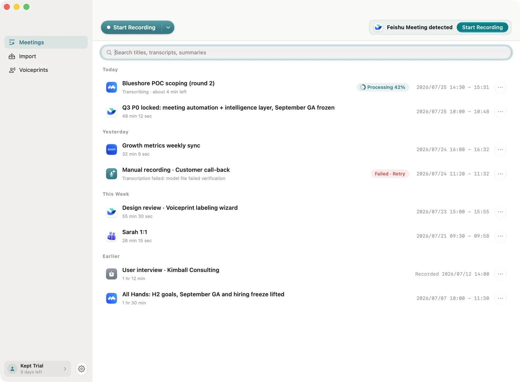Open more options for User interview entry
Screen dimensions: 520x382
pos(500,274)
